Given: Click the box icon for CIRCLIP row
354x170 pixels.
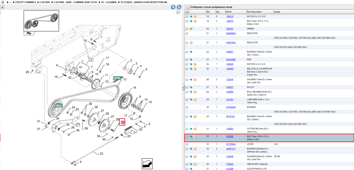Looking at the screenshot, I should [195, 164].
